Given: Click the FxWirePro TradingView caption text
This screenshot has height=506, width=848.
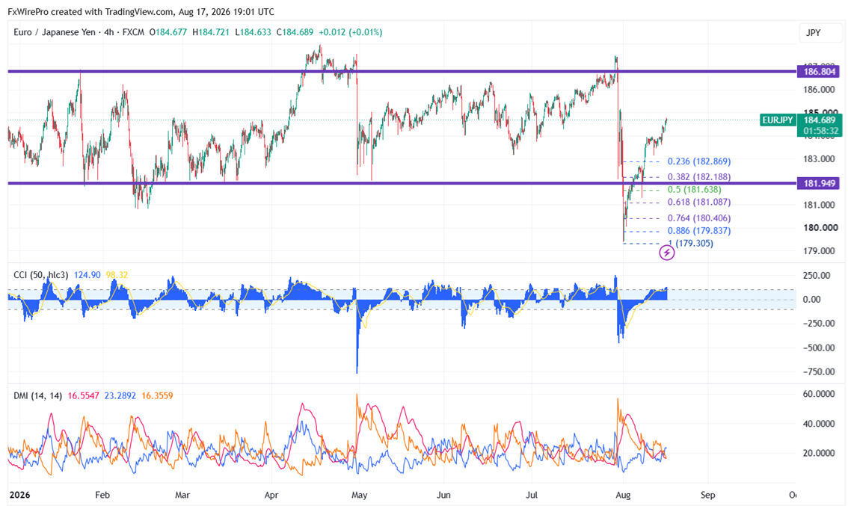Looking at the screenshot, I should [141, 11].
